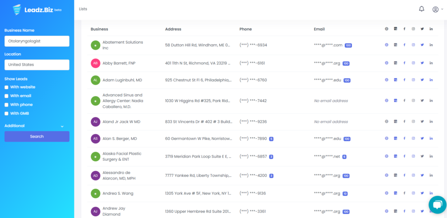Open business Abatement Solutions Inc
The image size is (447, 218).
(x=123, y=45)
